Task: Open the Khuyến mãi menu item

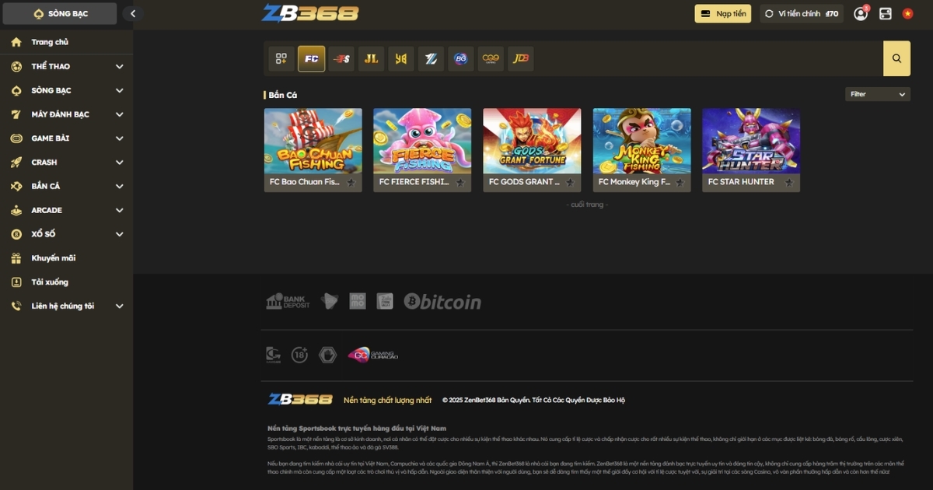Action: 53,258
